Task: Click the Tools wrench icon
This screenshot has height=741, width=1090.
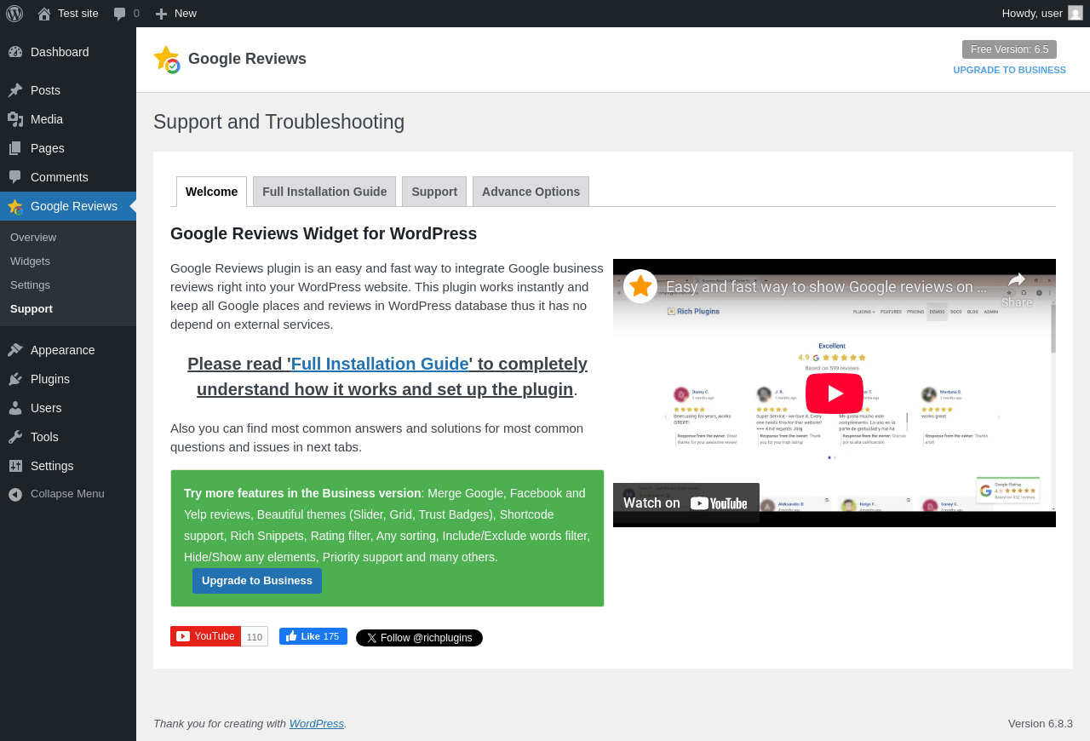Action: [15, 437]
